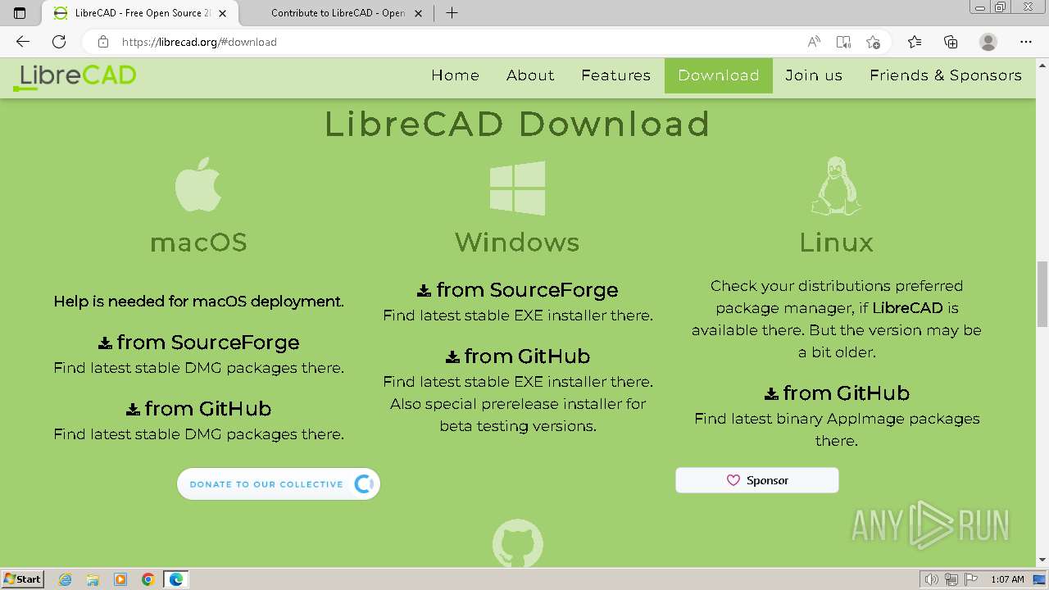Open Collections icon in toolbar
The height and width of the screenshot is (590, 1049).
951,42
